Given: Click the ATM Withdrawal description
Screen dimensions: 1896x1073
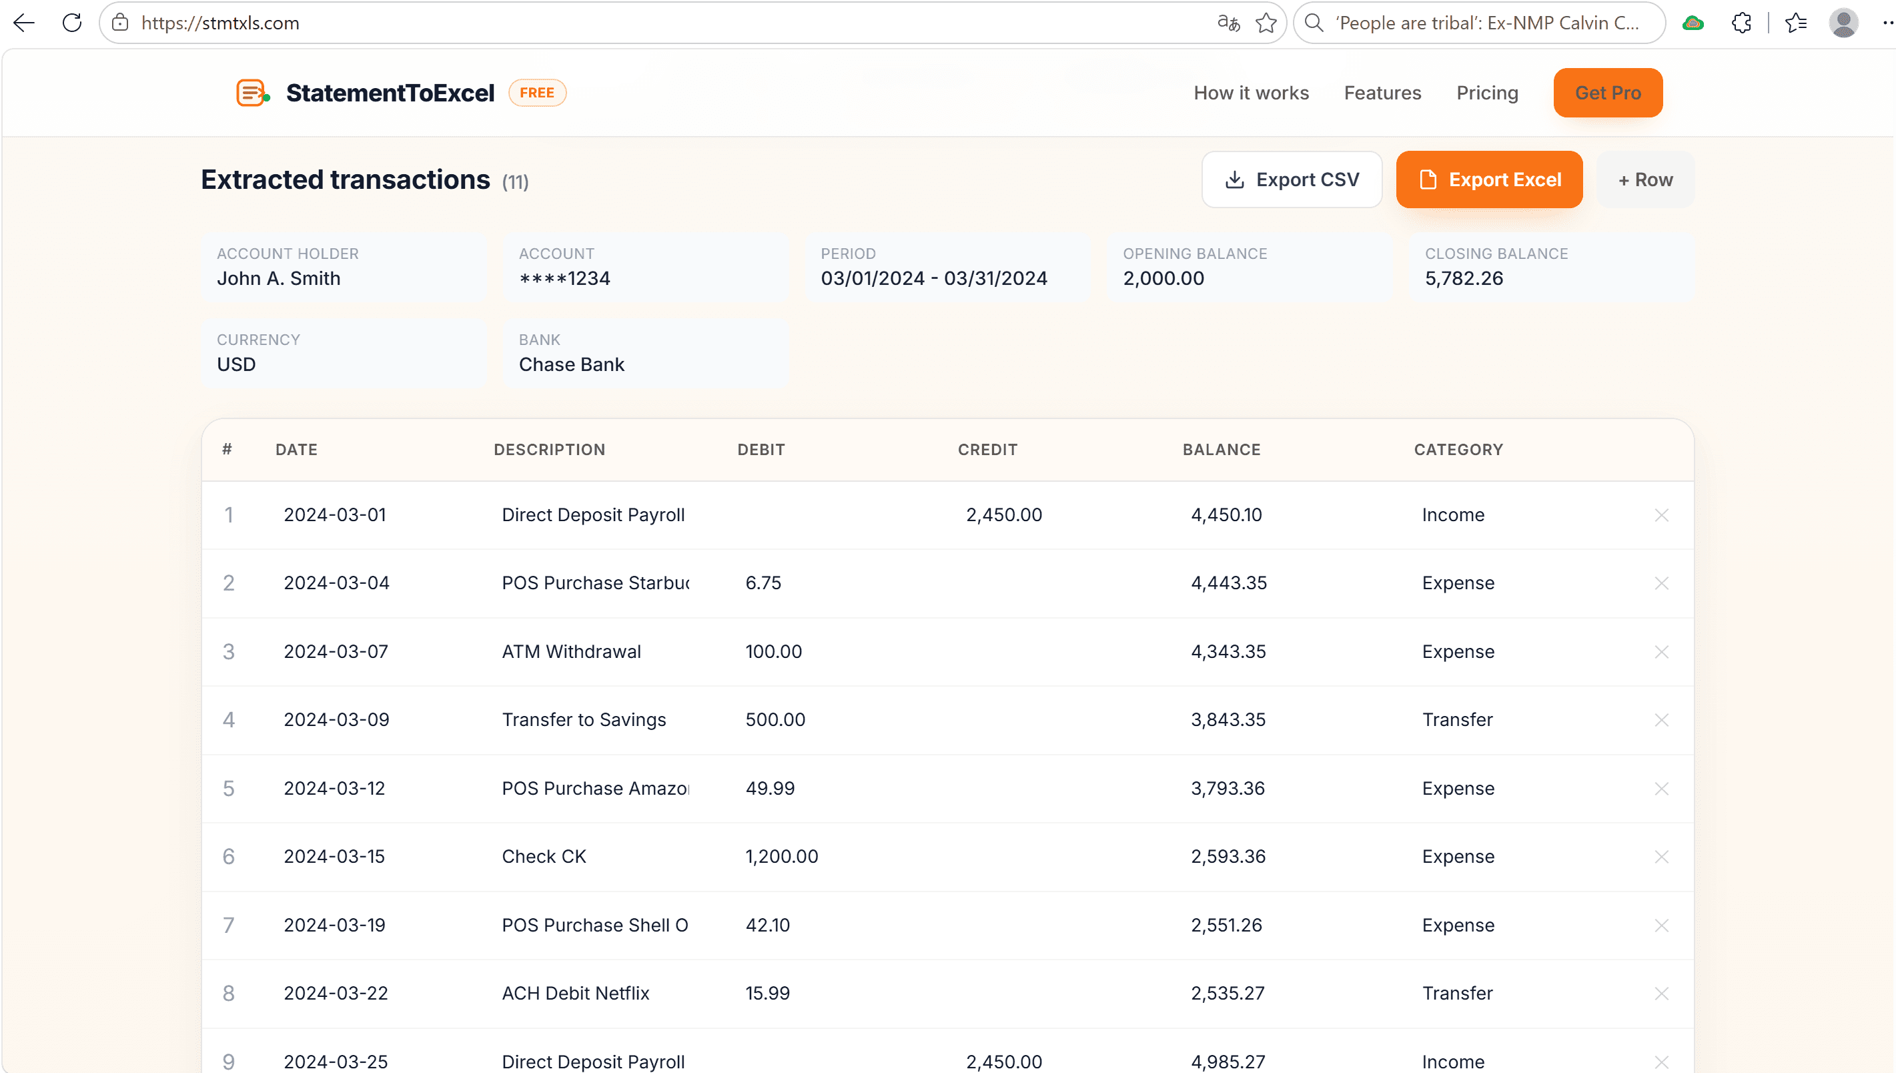Looking at the screenshot, I should click(572, 651).
